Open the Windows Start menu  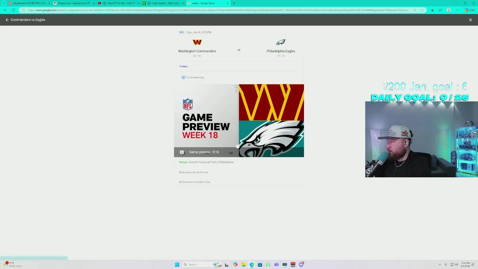(177, 265)
